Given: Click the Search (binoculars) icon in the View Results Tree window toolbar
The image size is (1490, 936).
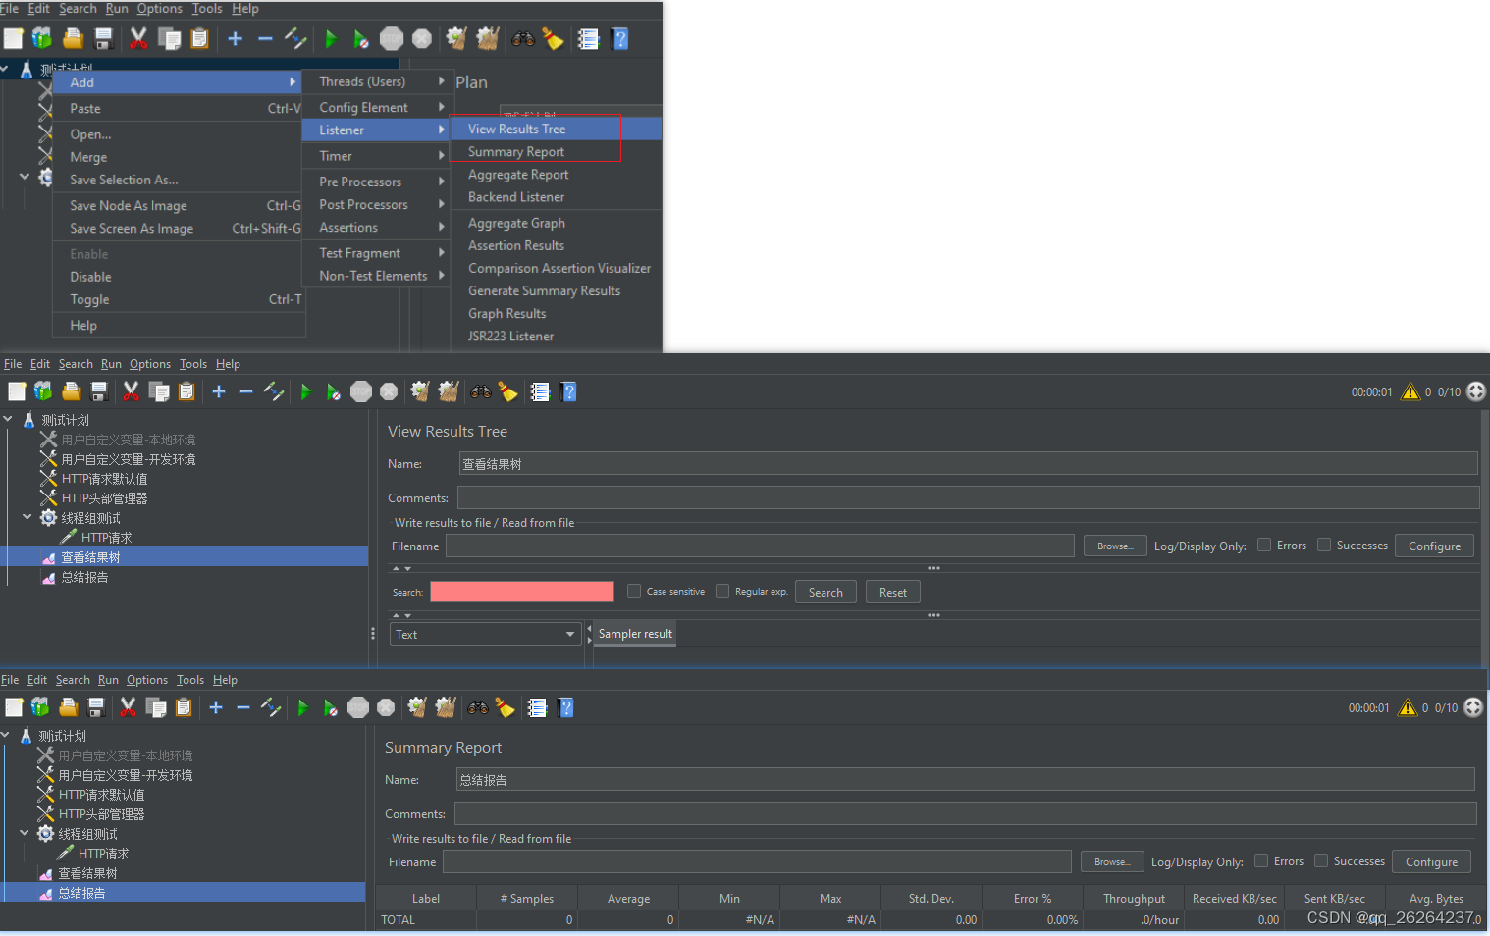Looking at the screenshot, I should (481, 391).
